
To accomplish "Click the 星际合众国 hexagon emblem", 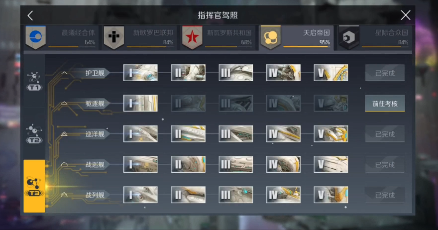I will click(x=349, y=37).
